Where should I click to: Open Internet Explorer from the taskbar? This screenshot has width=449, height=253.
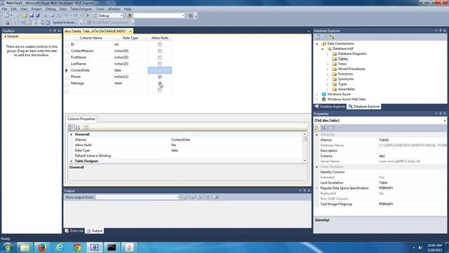(60, 247)
